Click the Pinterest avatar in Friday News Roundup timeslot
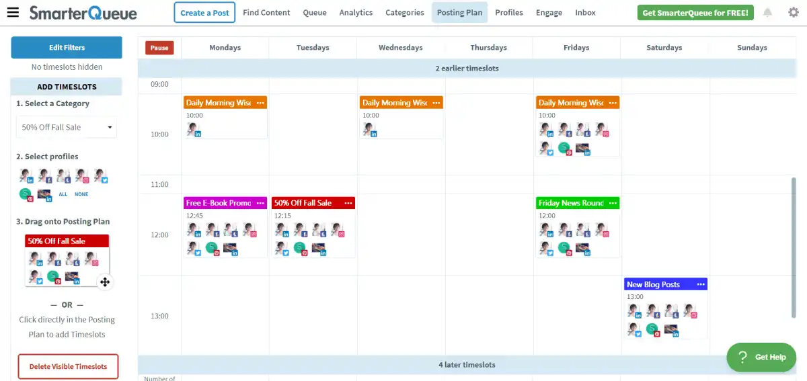Image resolution: width=807 pixels, height=381 pixels. click(564, 248)
